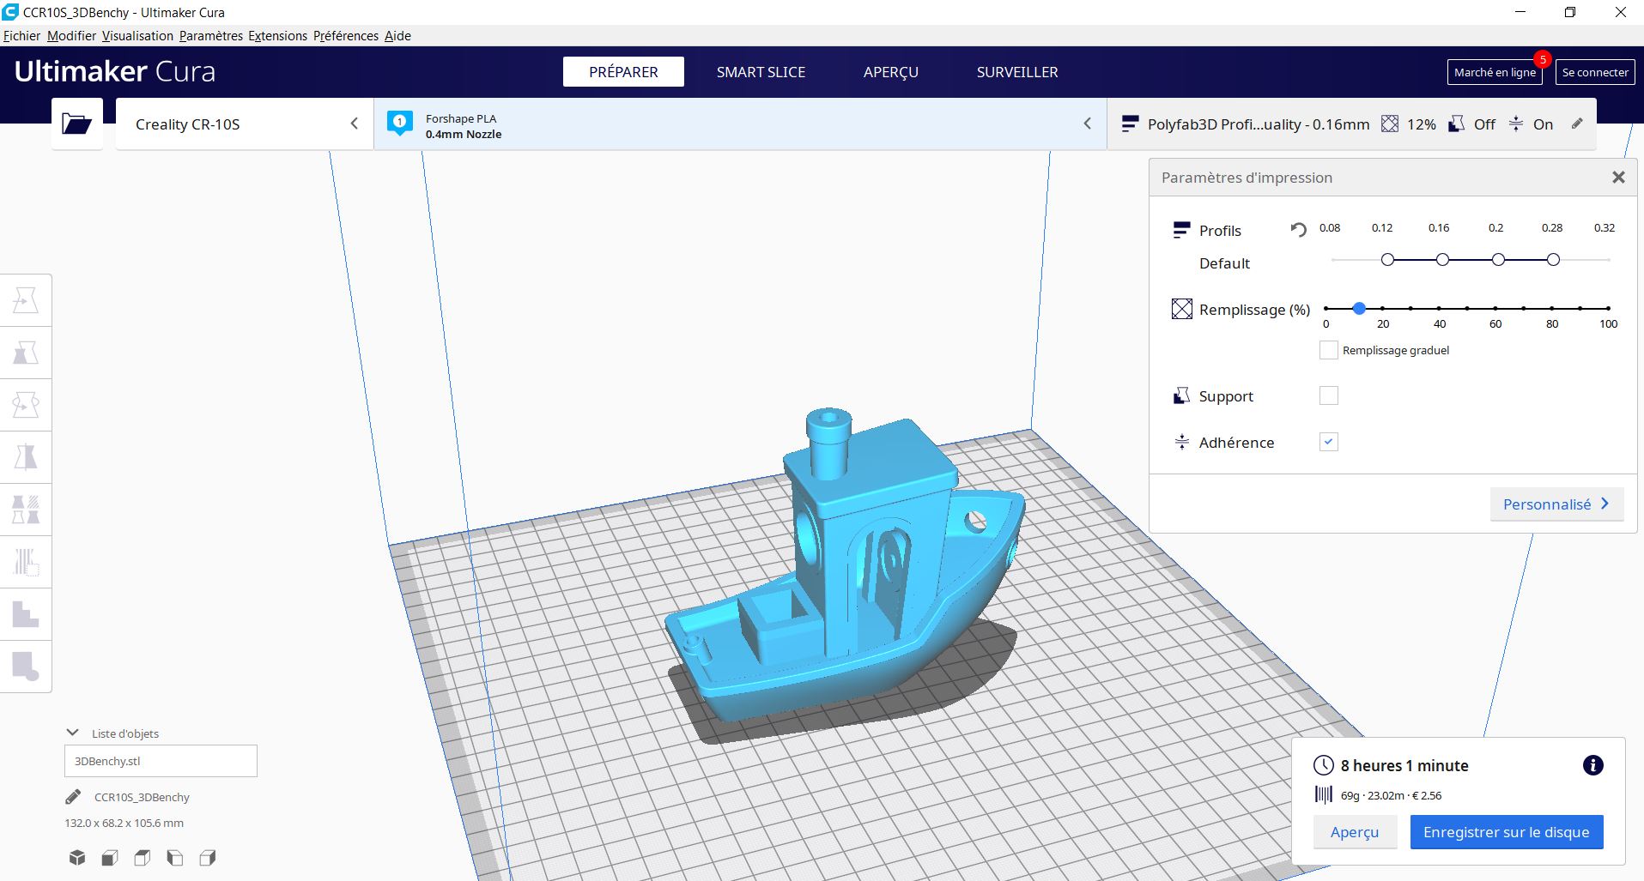Open Personnalisé custom settings

point(1556,504)
